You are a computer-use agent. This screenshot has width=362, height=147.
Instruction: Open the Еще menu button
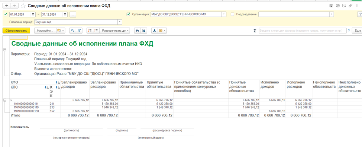tap(357, 31)
